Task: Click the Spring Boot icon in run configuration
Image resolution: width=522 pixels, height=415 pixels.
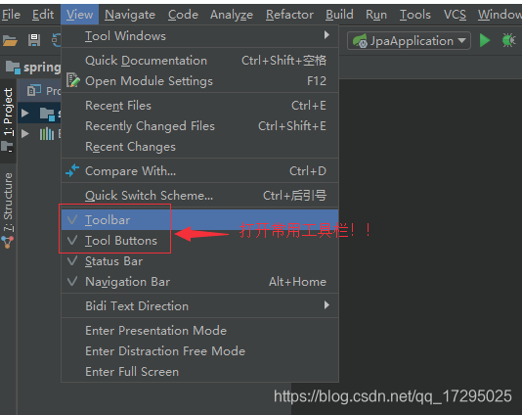Action: point(360,41)
